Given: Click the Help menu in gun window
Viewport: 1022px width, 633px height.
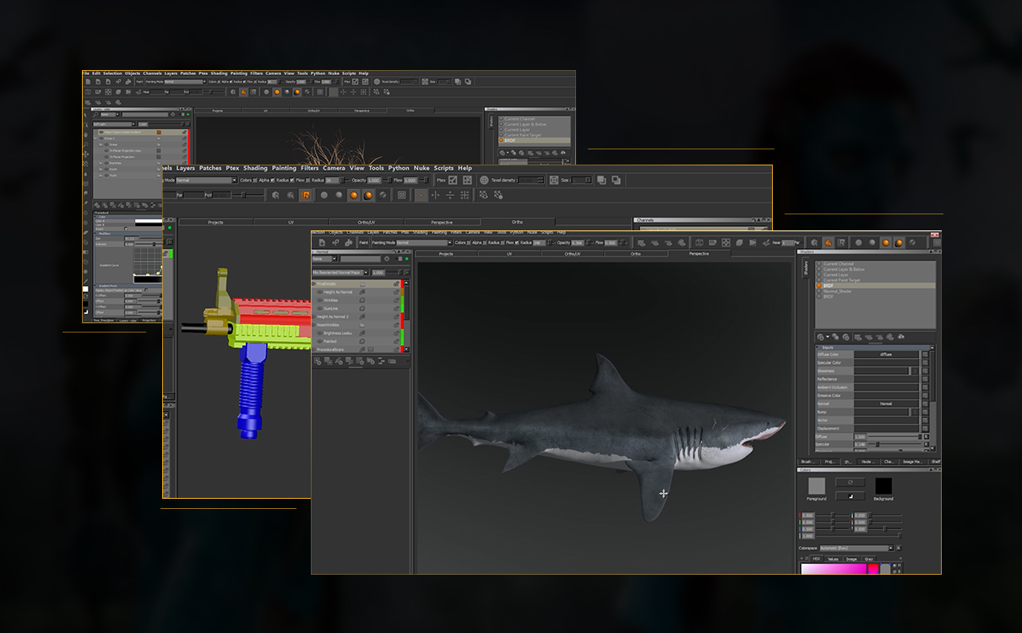Looking at the screenshot, I should coord(465,168).
